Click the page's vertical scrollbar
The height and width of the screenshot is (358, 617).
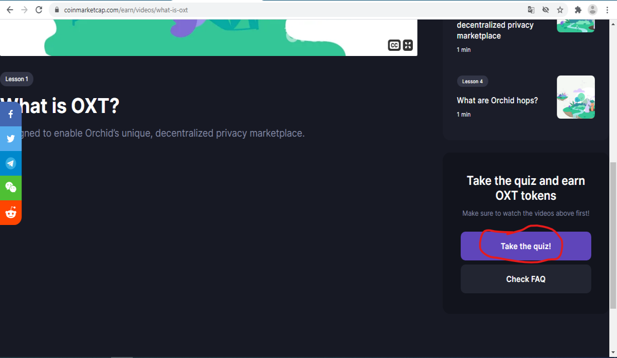point(613,235)
